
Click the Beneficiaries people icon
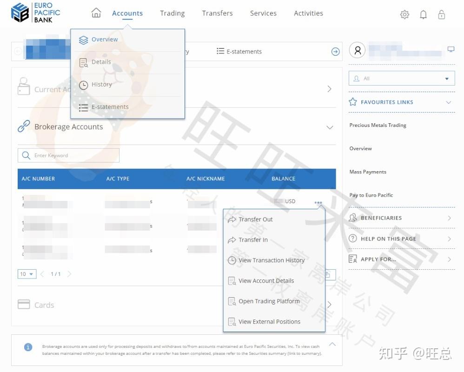[x=353, y=218]
